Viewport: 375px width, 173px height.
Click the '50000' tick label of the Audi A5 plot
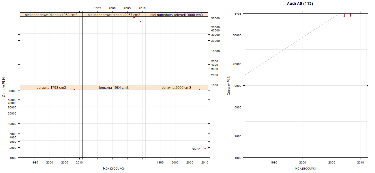238,35
